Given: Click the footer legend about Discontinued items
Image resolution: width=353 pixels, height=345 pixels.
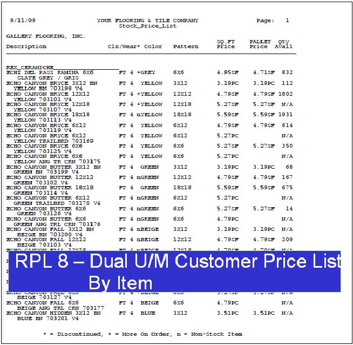Looking at the screenshot, I should click(x=142, y=334).
